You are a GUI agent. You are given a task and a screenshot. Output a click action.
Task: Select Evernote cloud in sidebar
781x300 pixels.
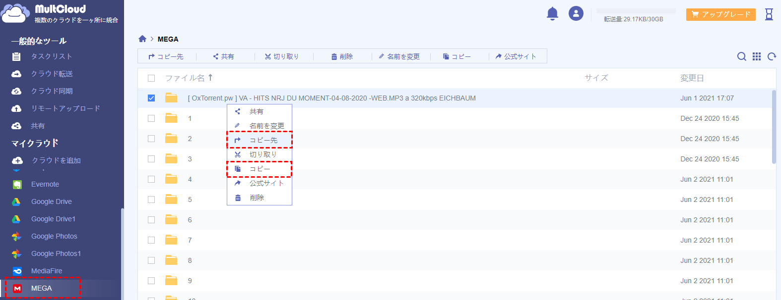coord(45,184)
